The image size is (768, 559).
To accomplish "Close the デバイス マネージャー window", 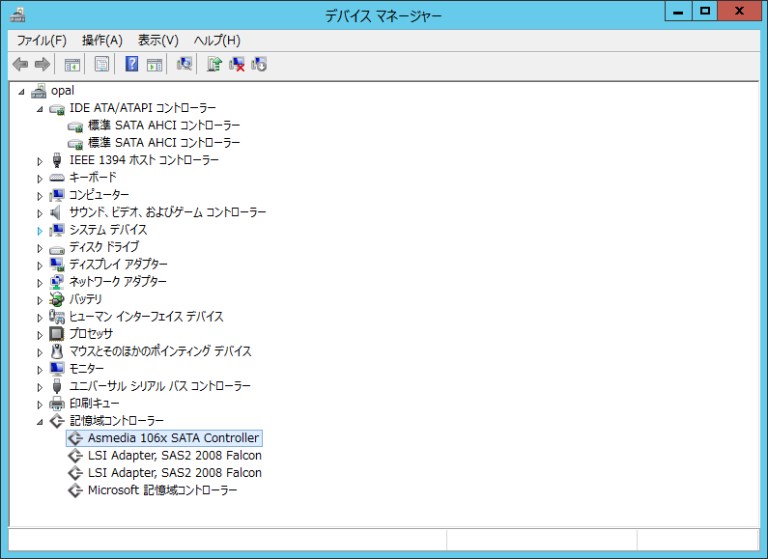I will [740, 12].
